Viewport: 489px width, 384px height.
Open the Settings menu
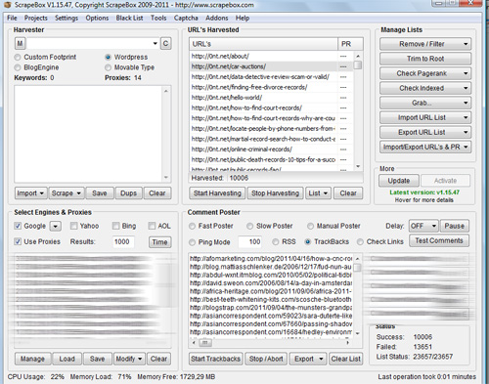(67, 18)
